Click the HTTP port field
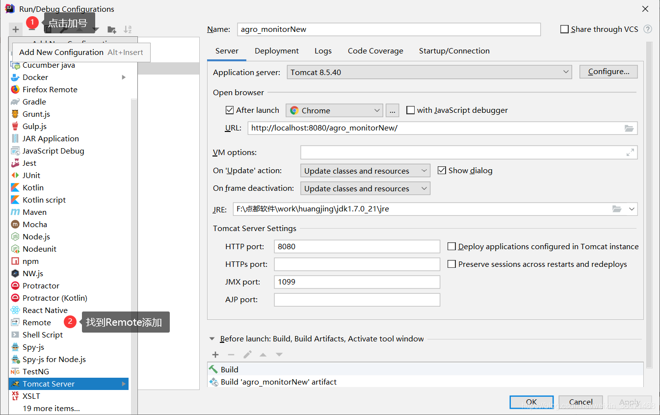The image size is (660, 415). pos(357,247)
